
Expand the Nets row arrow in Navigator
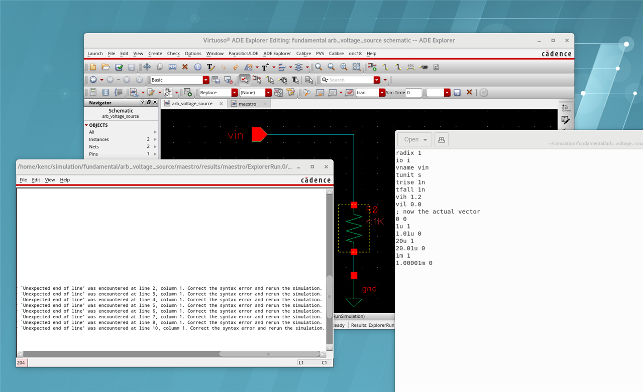pyautogui.click(x=155, y=147)
